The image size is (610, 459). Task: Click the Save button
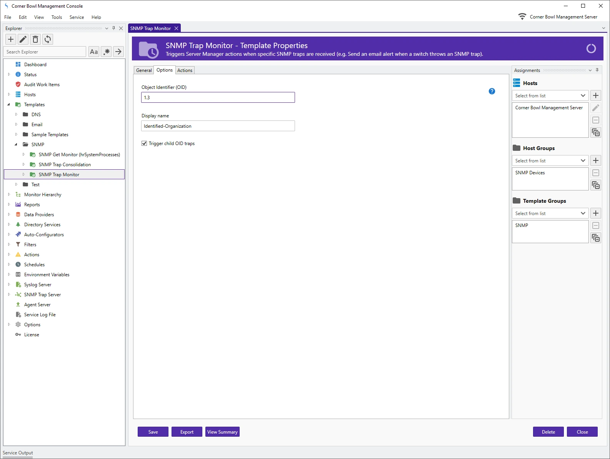click(153, 432)
